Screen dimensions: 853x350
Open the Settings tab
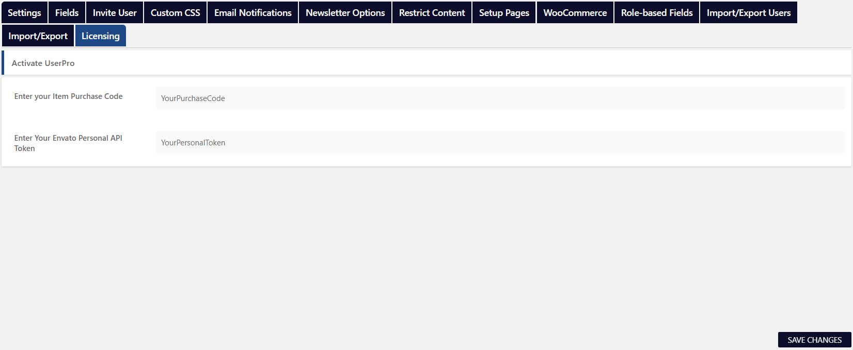click(x=24, y=12)
